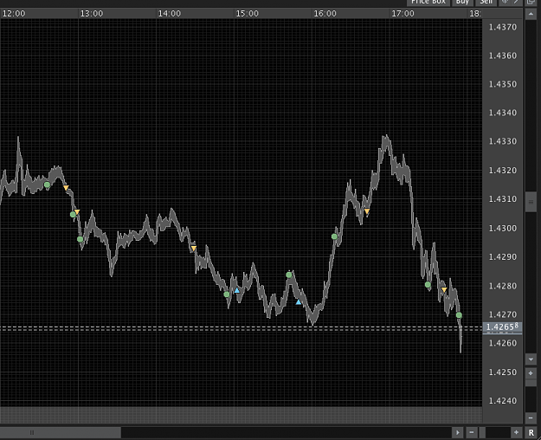Select green circle marker near 1.4315 before 13:00

(48, 184)
